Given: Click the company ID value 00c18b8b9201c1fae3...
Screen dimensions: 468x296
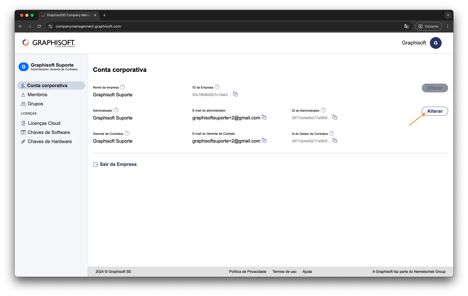Looking at the screenshot, I should [212, 95].
